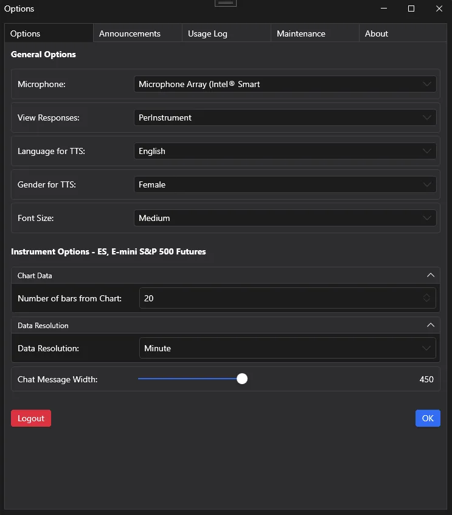452x515 pixels.
Task: View the About tab
Action: 376,33
